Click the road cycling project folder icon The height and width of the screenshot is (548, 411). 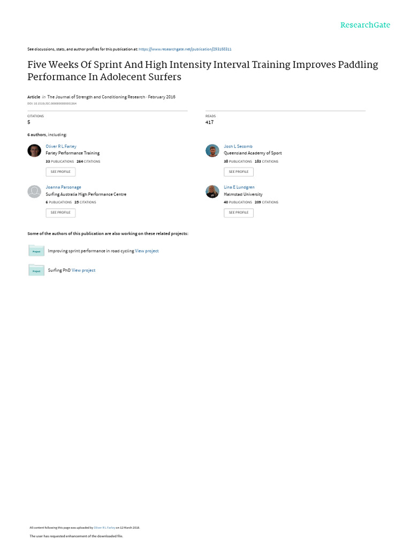point(36,250)
